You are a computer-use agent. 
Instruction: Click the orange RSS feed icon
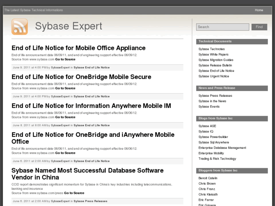(20, 27)
